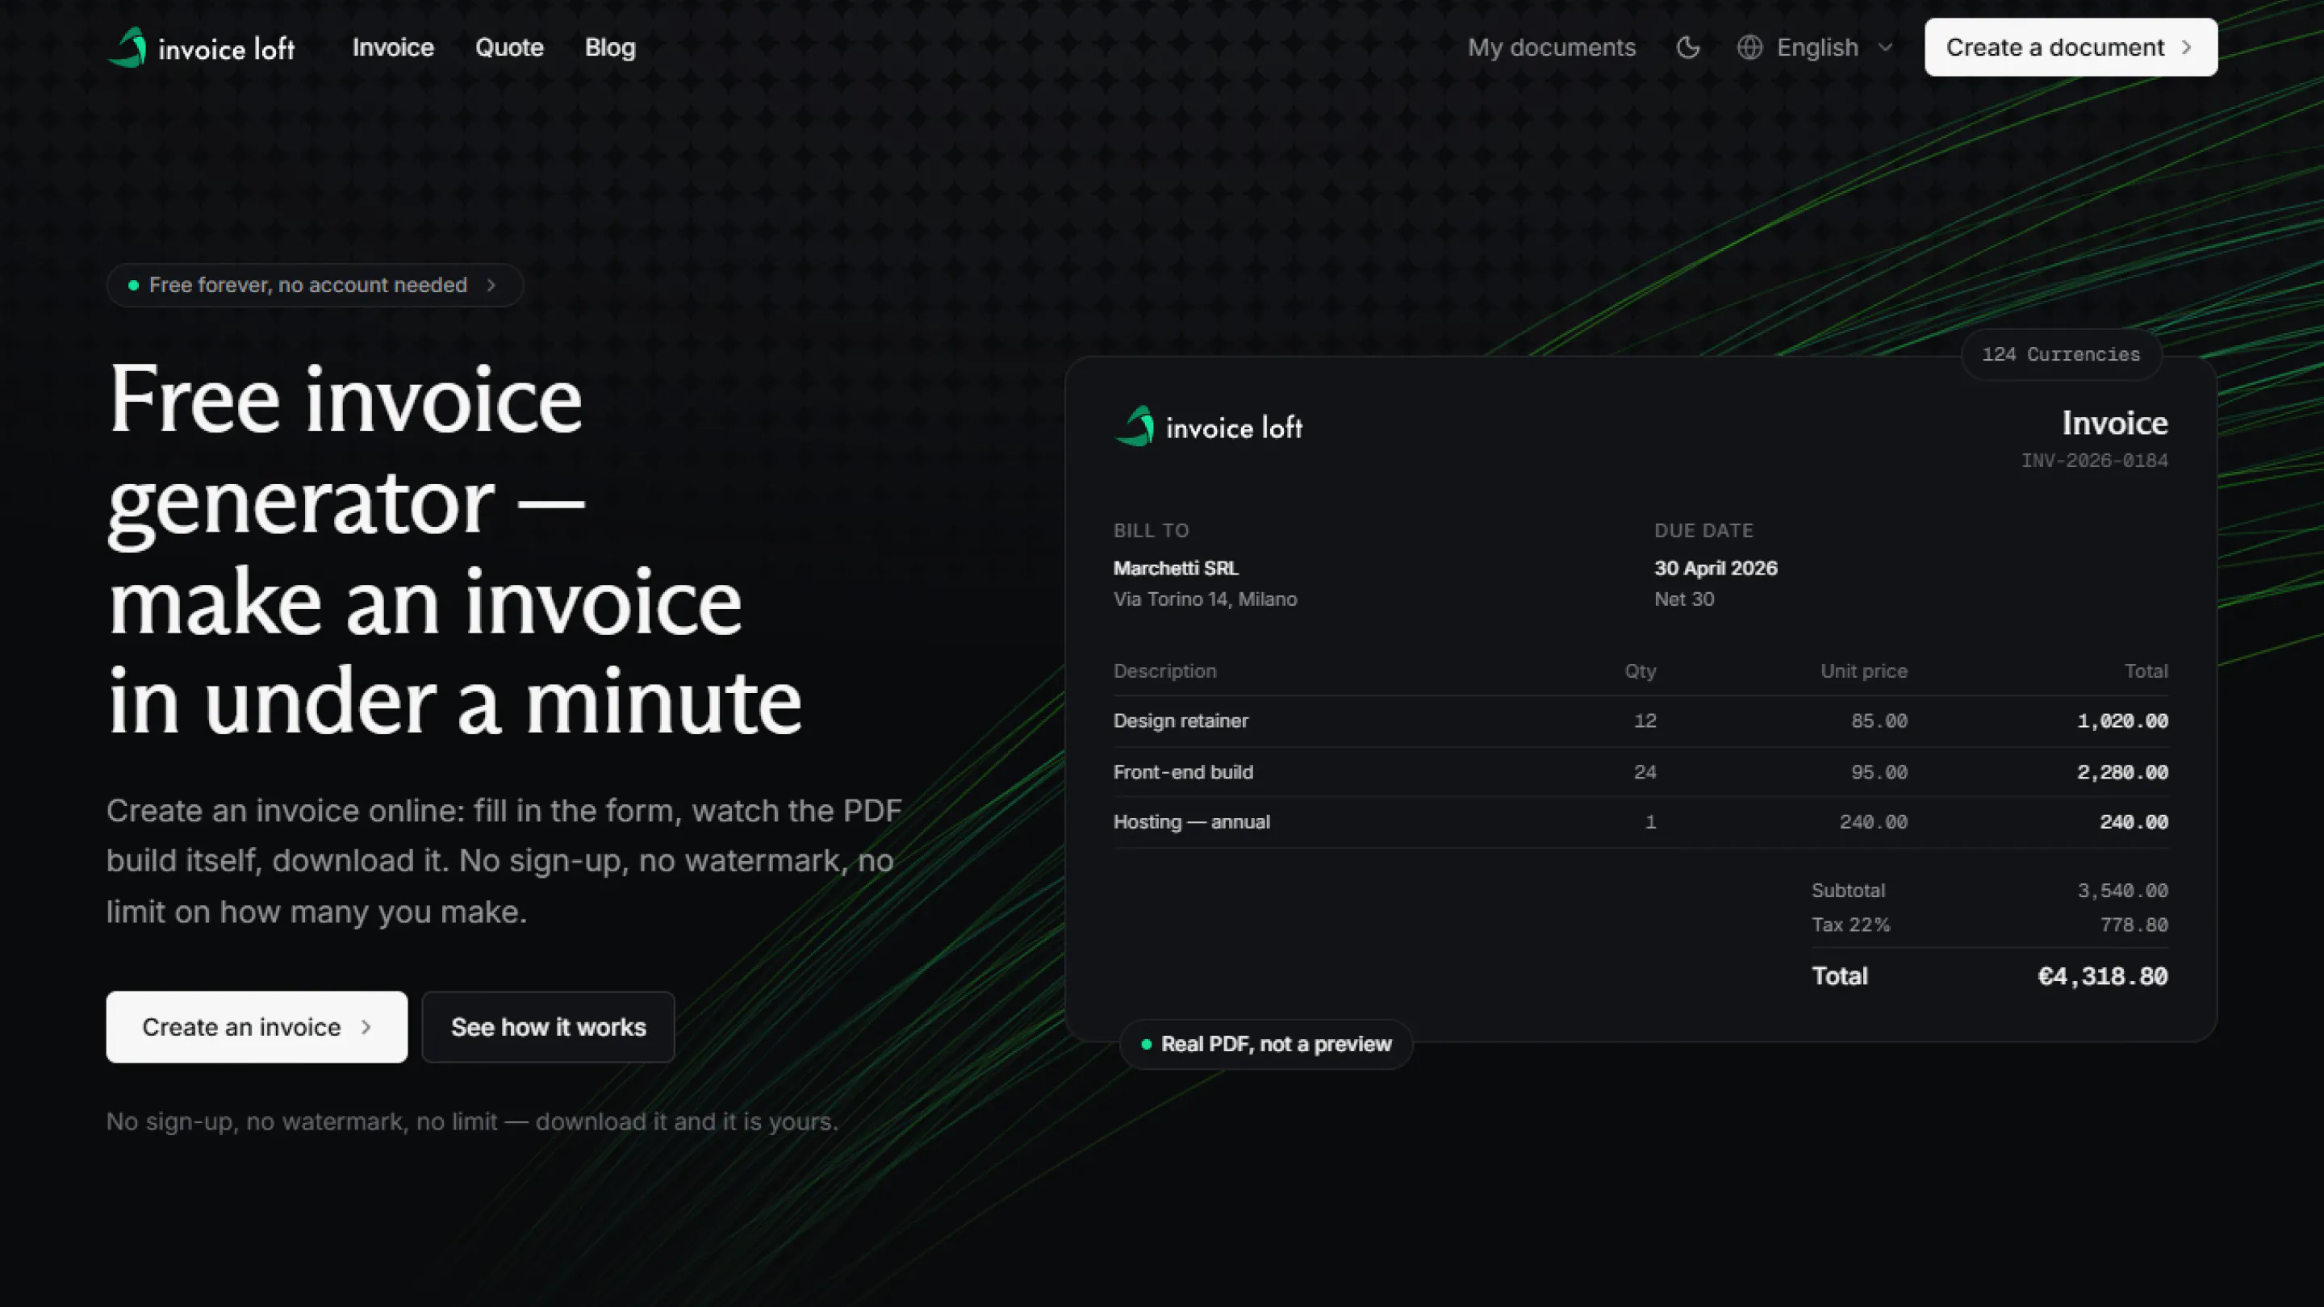Click the 124 Currencies badge

coord(2061,354)
